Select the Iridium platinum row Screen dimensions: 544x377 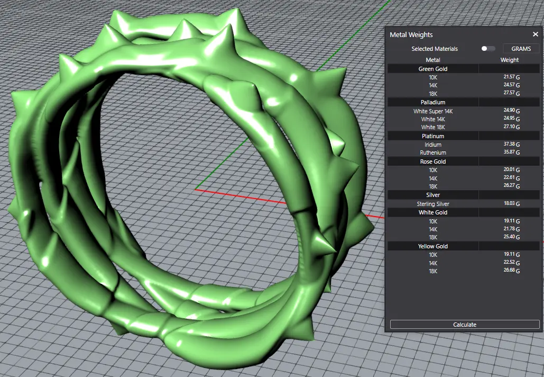point(433,145)
